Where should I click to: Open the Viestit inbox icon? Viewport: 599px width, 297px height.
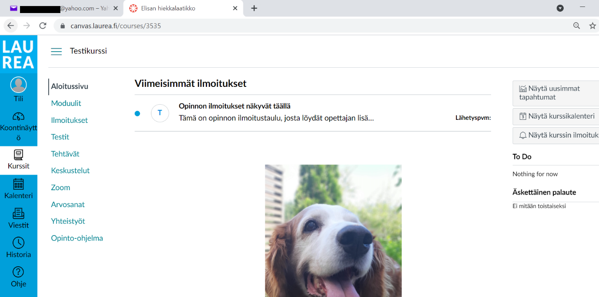(18, 213)
